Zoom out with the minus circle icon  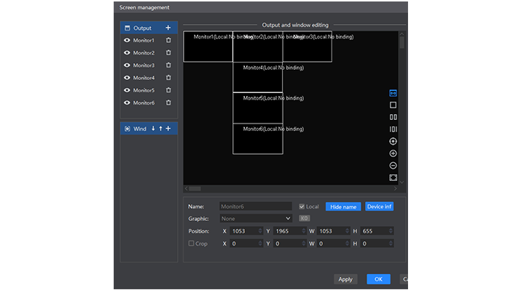(393, 166)
